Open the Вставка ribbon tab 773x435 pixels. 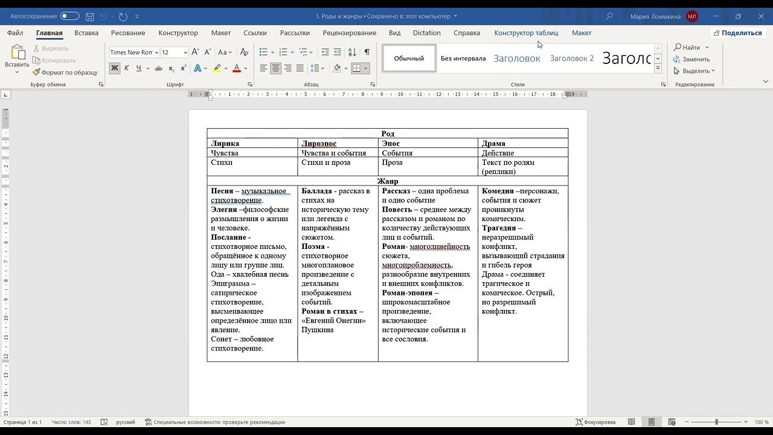[x=86, y=33]
